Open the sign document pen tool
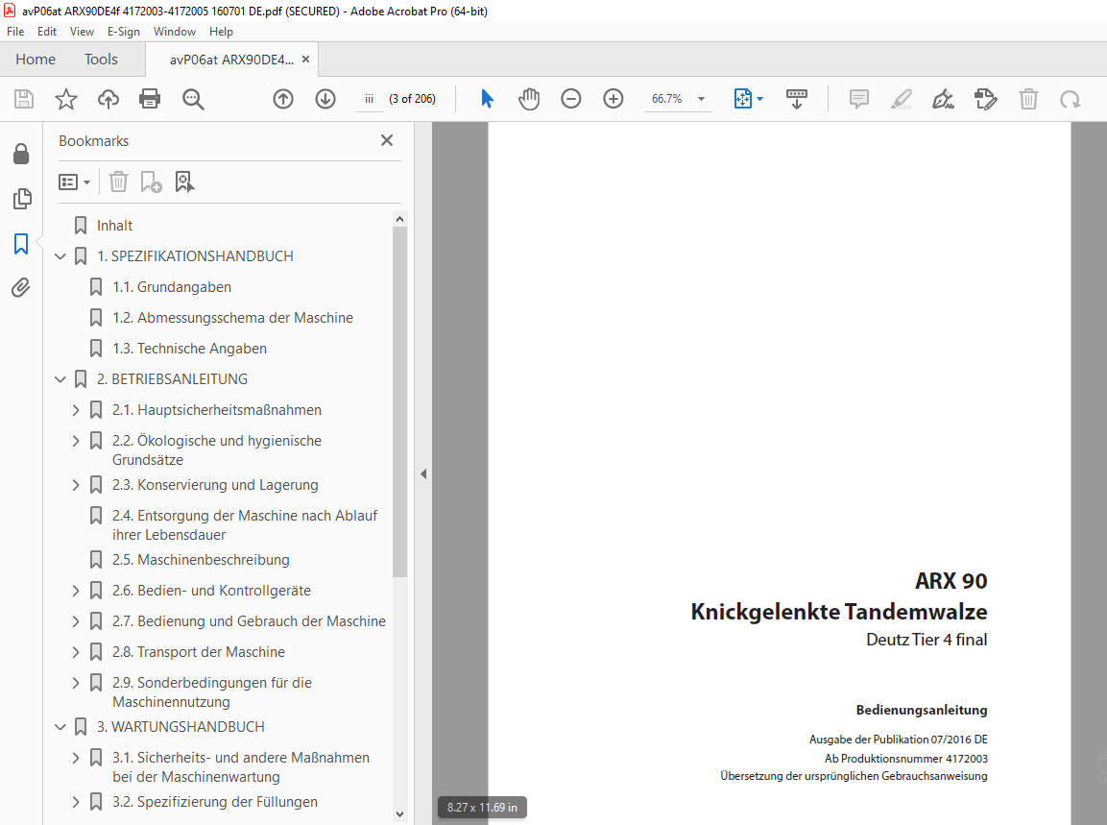 click(x=943, y=99)
